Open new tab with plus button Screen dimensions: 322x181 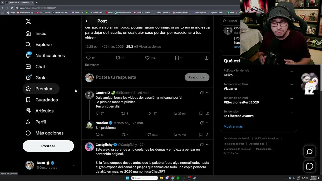tap(36, 3)
